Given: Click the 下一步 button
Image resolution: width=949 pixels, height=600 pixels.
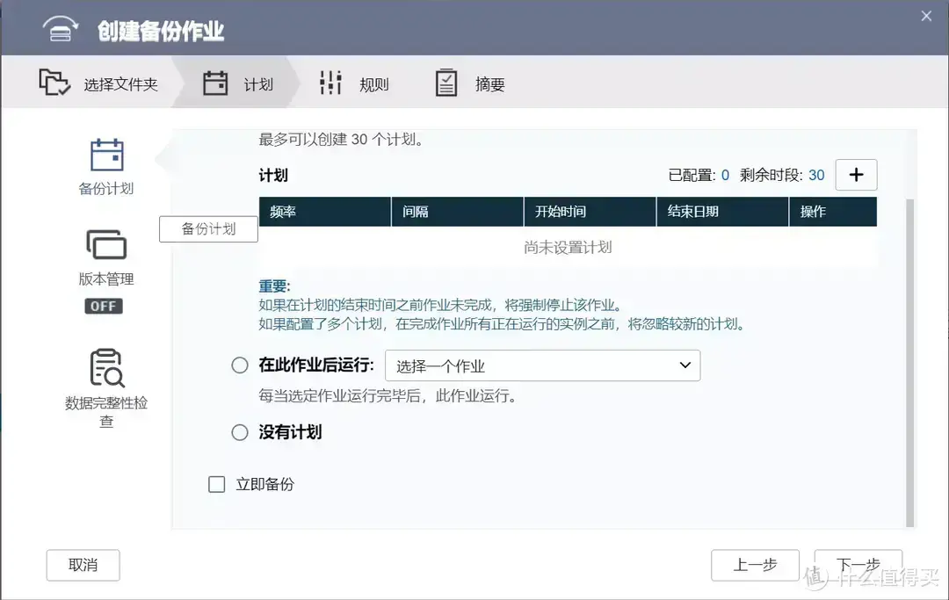Looking at the screenshot, I should [x=858, y=565].
